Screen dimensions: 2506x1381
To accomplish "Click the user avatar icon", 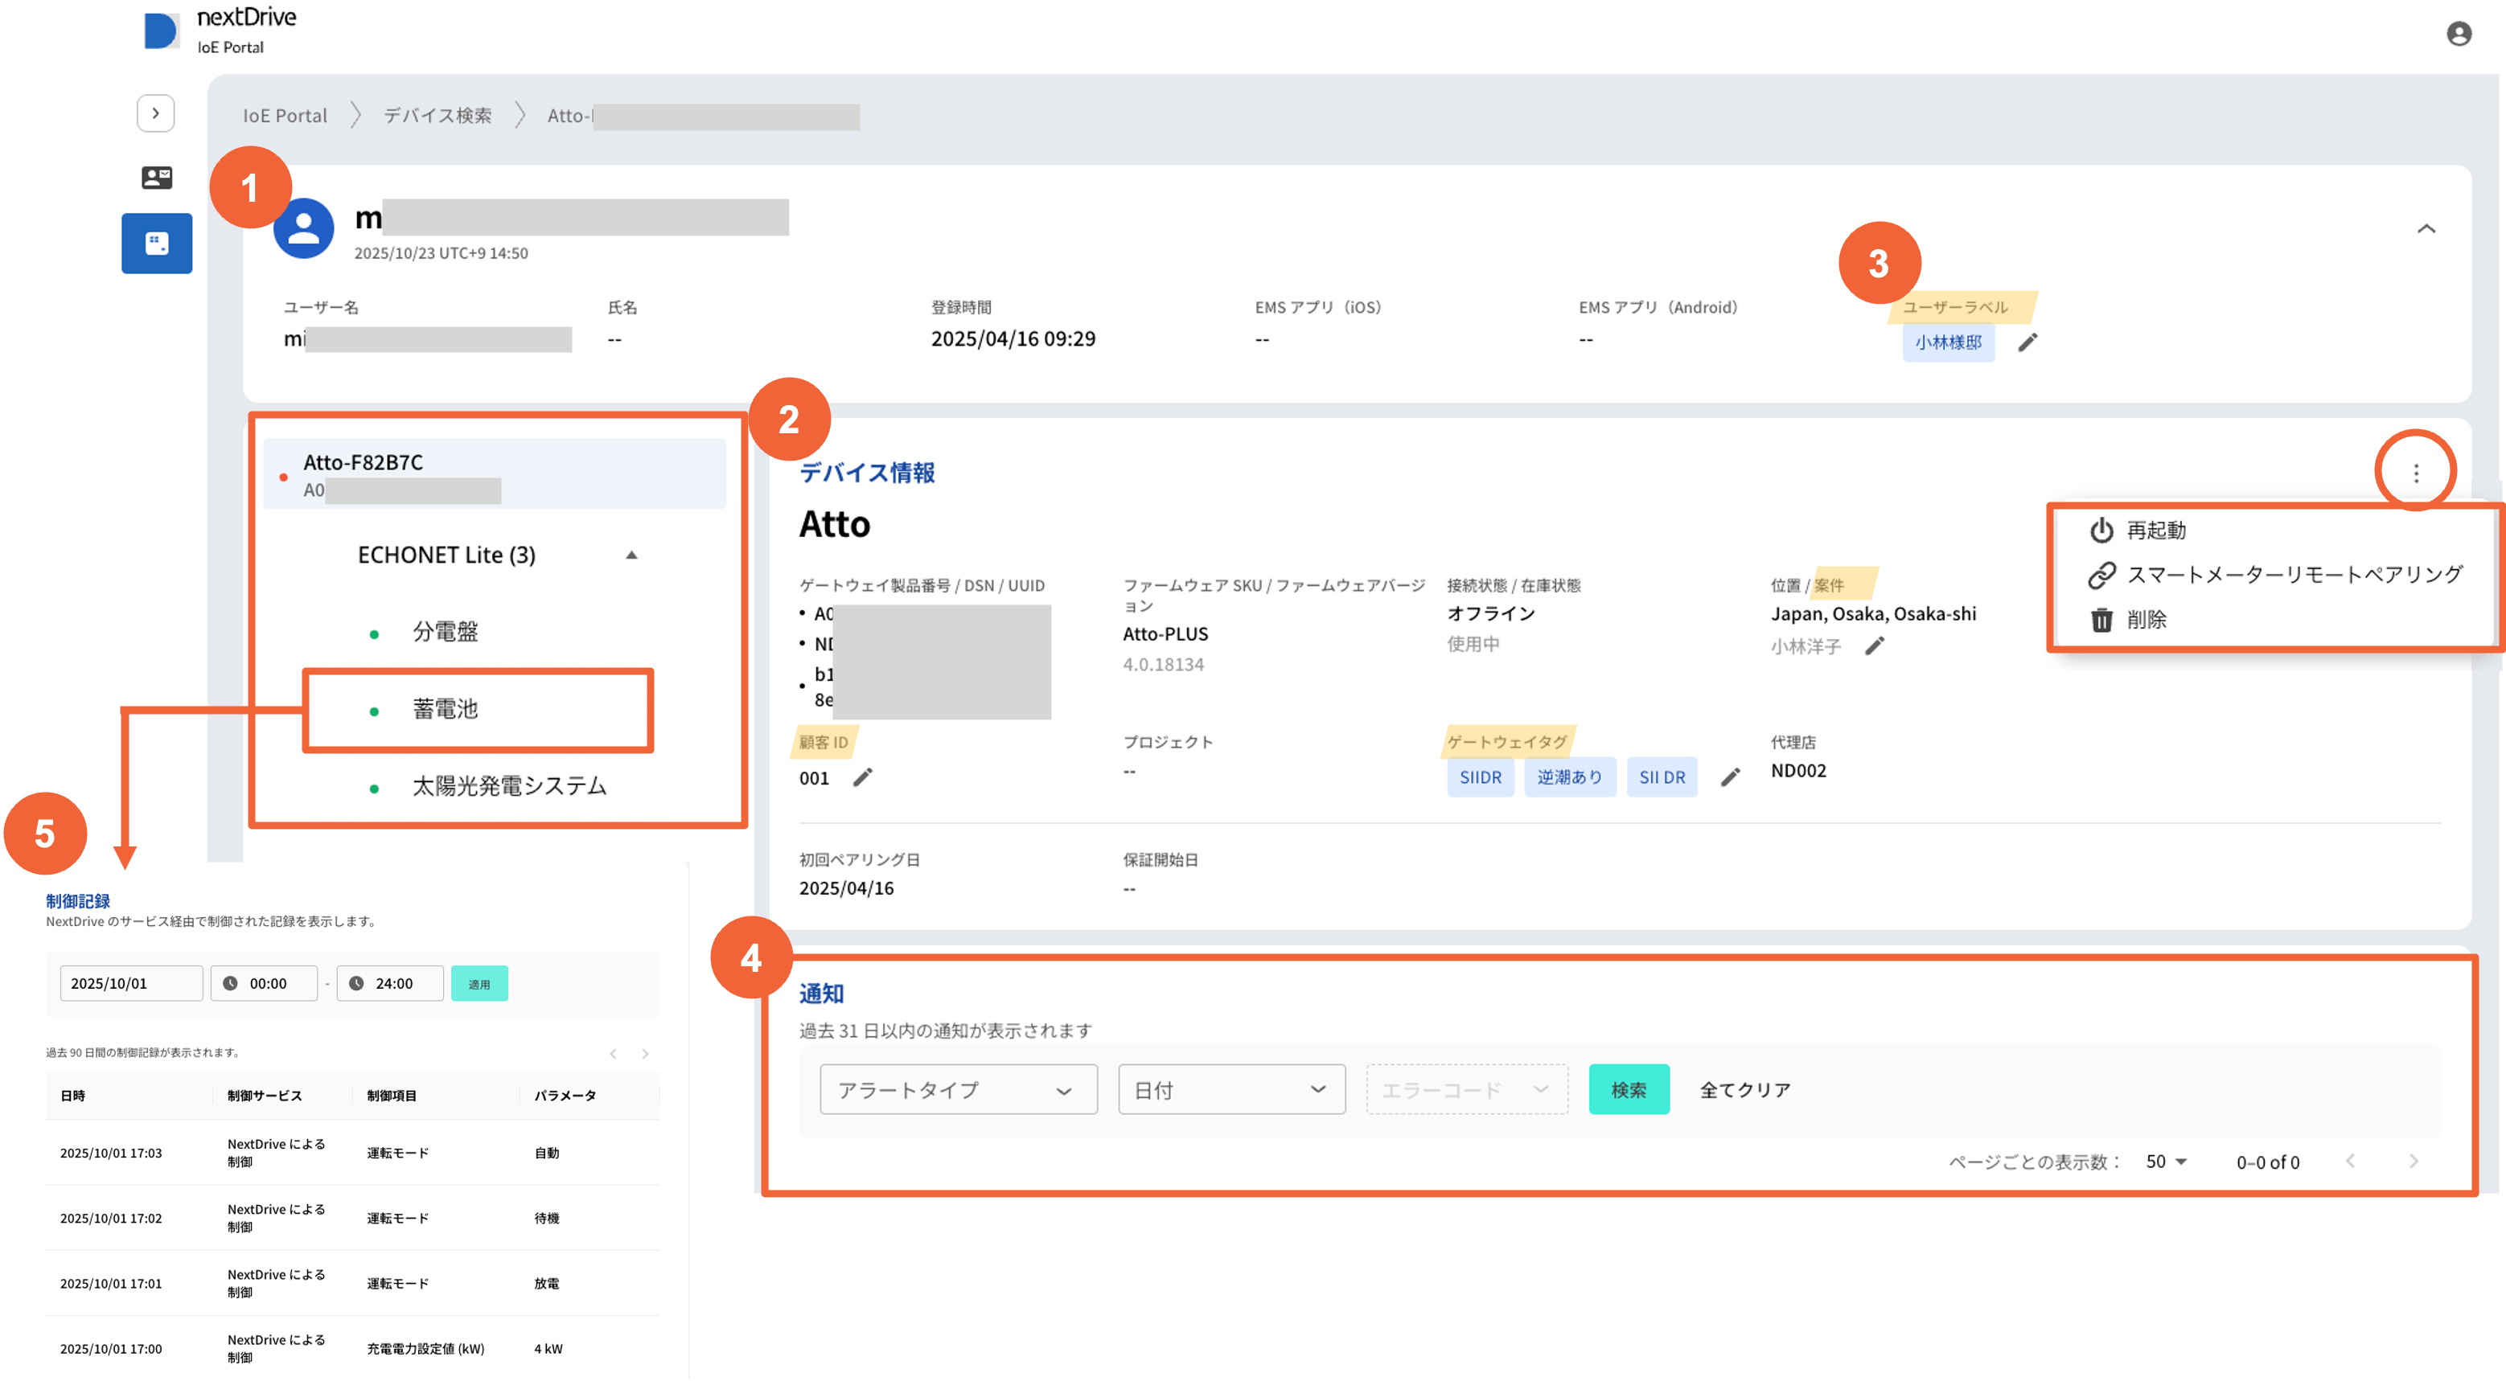I will 303,228.
